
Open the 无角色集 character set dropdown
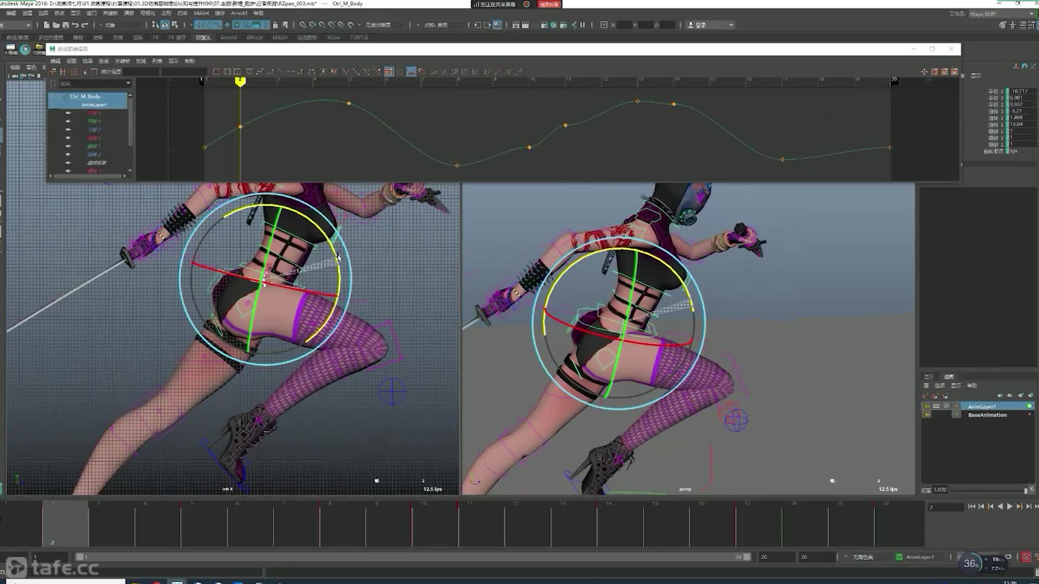click(x=863, y=557)
